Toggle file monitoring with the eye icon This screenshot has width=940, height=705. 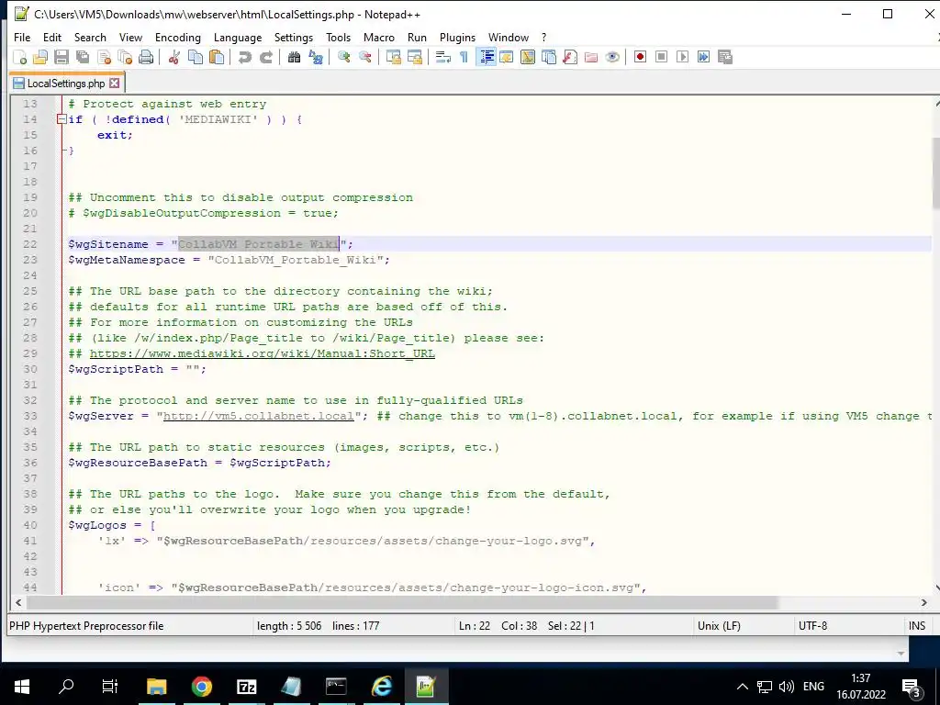tap(612, 57)
